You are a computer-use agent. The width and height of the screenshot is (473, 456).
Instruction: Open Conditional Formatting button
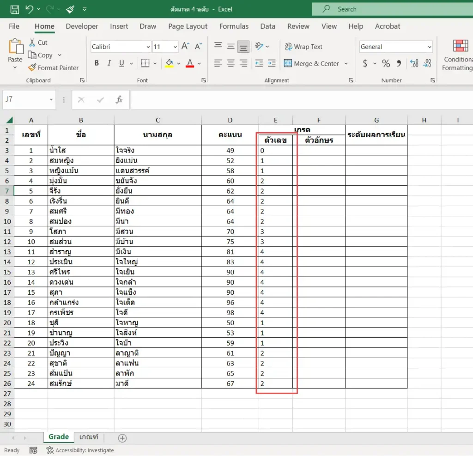tap(458, 55)
